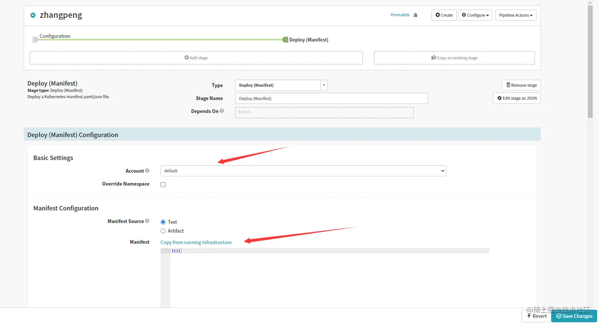Click the Stage Name input field
The width and height of the screenshot is (599, 323).
click(x=331, y=98)
